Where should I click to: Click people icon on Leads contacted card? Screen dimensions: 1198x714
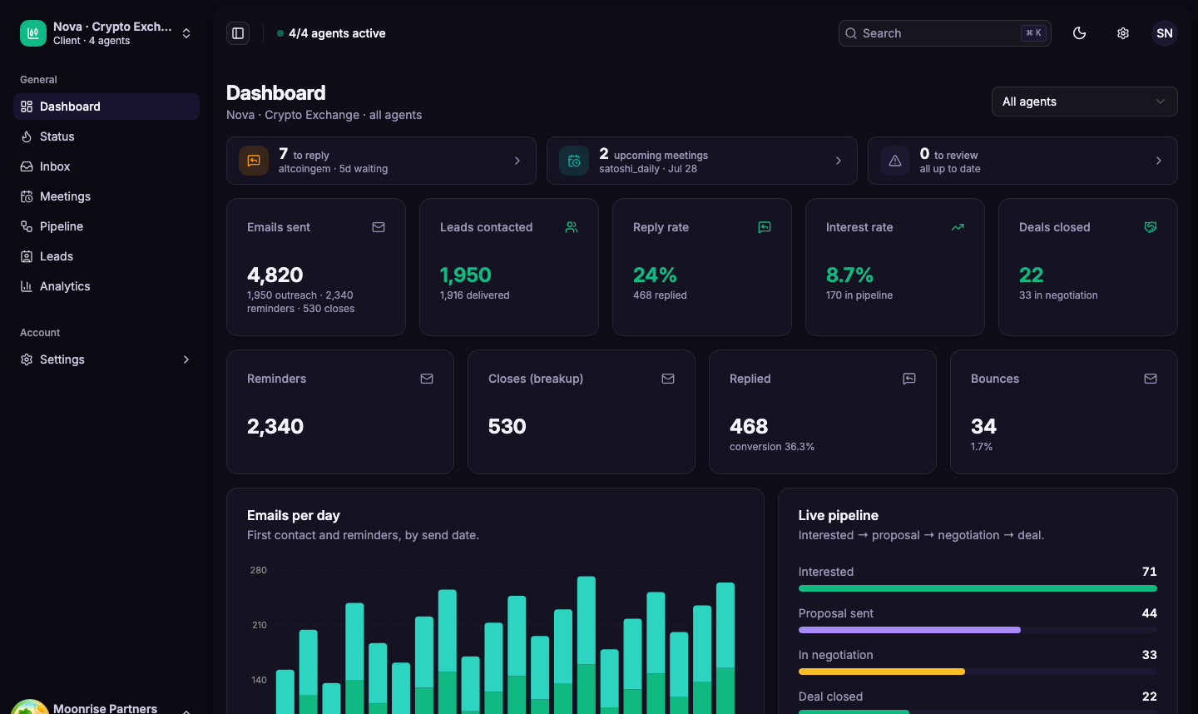click(x=572, y=227)
